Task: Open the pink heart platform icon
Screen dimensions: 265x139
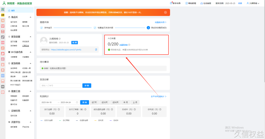Action: click(3, 26)
